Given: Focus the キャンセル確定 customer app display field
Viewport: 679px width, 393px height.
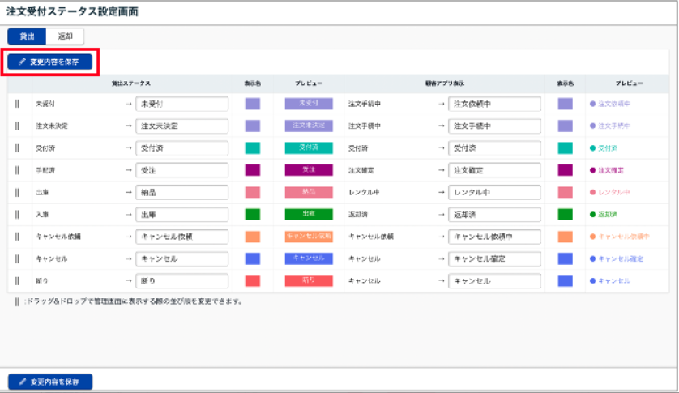Looking at the screenshot, I should (x=493, y=258).
